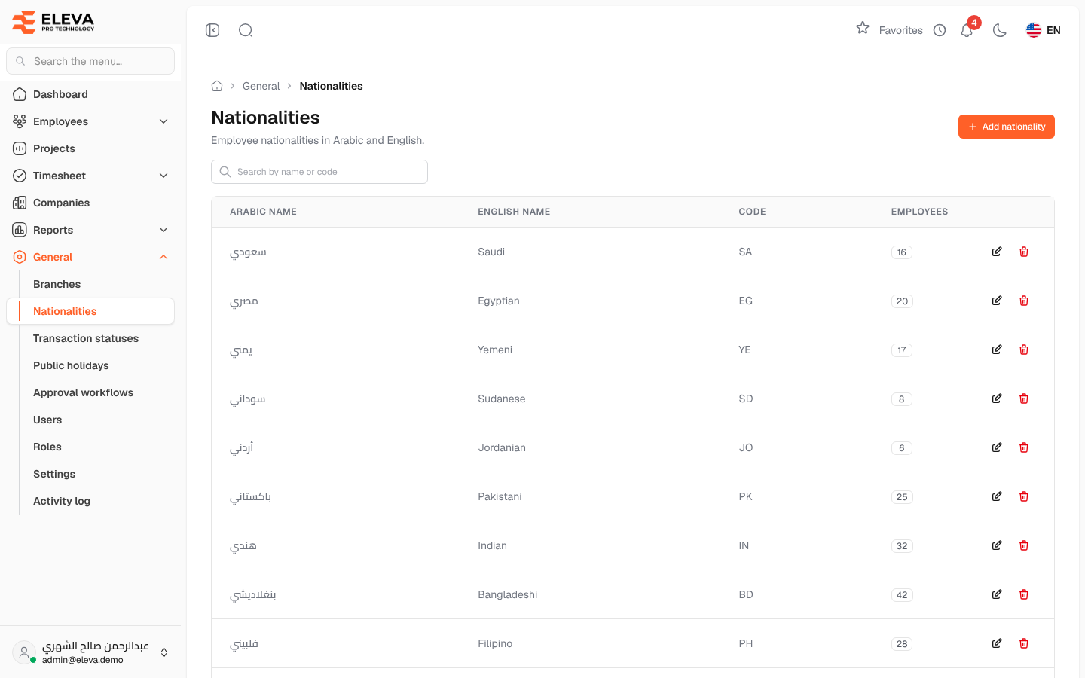This screenshot has height=678, width=1085.
Task: Edit the Saudi nationality row
Action: coord(997,252)
